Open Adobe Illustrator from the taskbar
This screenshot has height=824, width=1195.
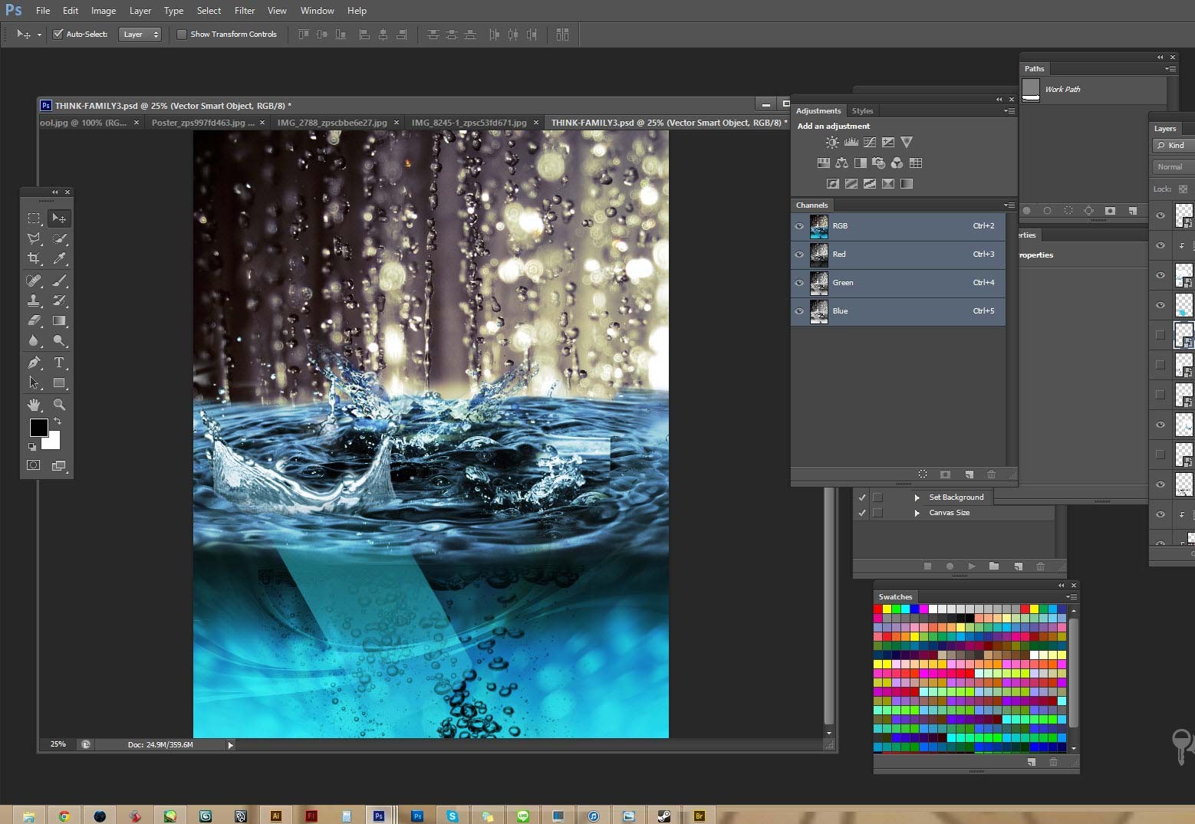point(276,816)
